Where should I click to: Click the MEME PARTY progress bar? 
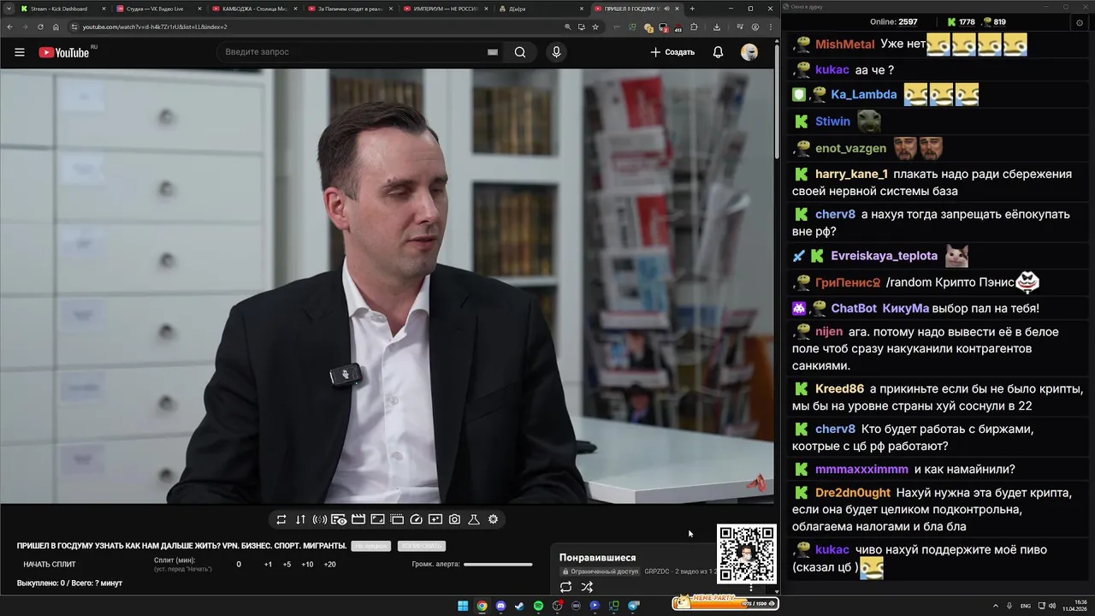725,604
